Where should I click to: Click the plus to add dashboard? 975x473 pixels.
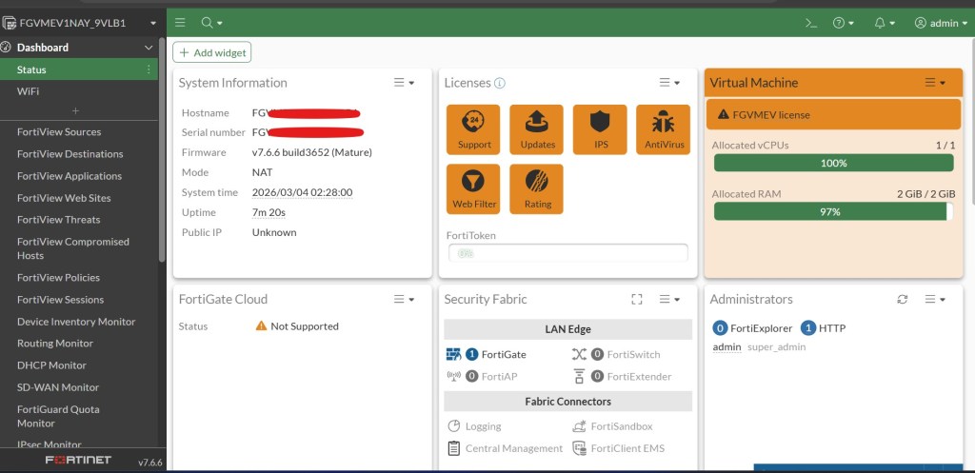coord(76,111)
